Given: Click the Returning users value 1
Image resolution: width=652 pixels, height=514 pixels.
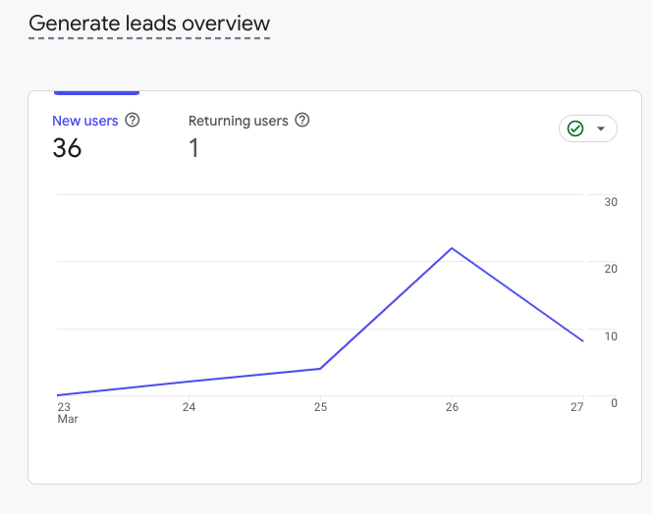Looking at the screenshot, I should pos(193,148).
